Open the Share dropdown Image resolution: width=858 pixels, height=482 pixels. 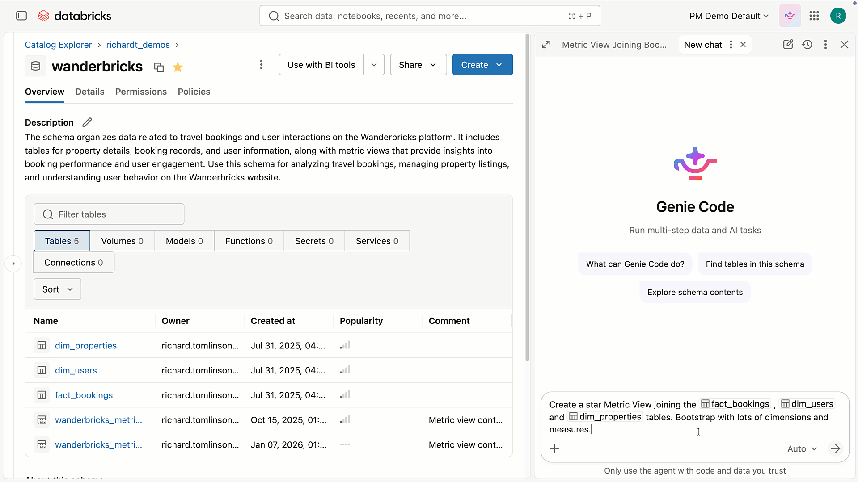(418, 65)
